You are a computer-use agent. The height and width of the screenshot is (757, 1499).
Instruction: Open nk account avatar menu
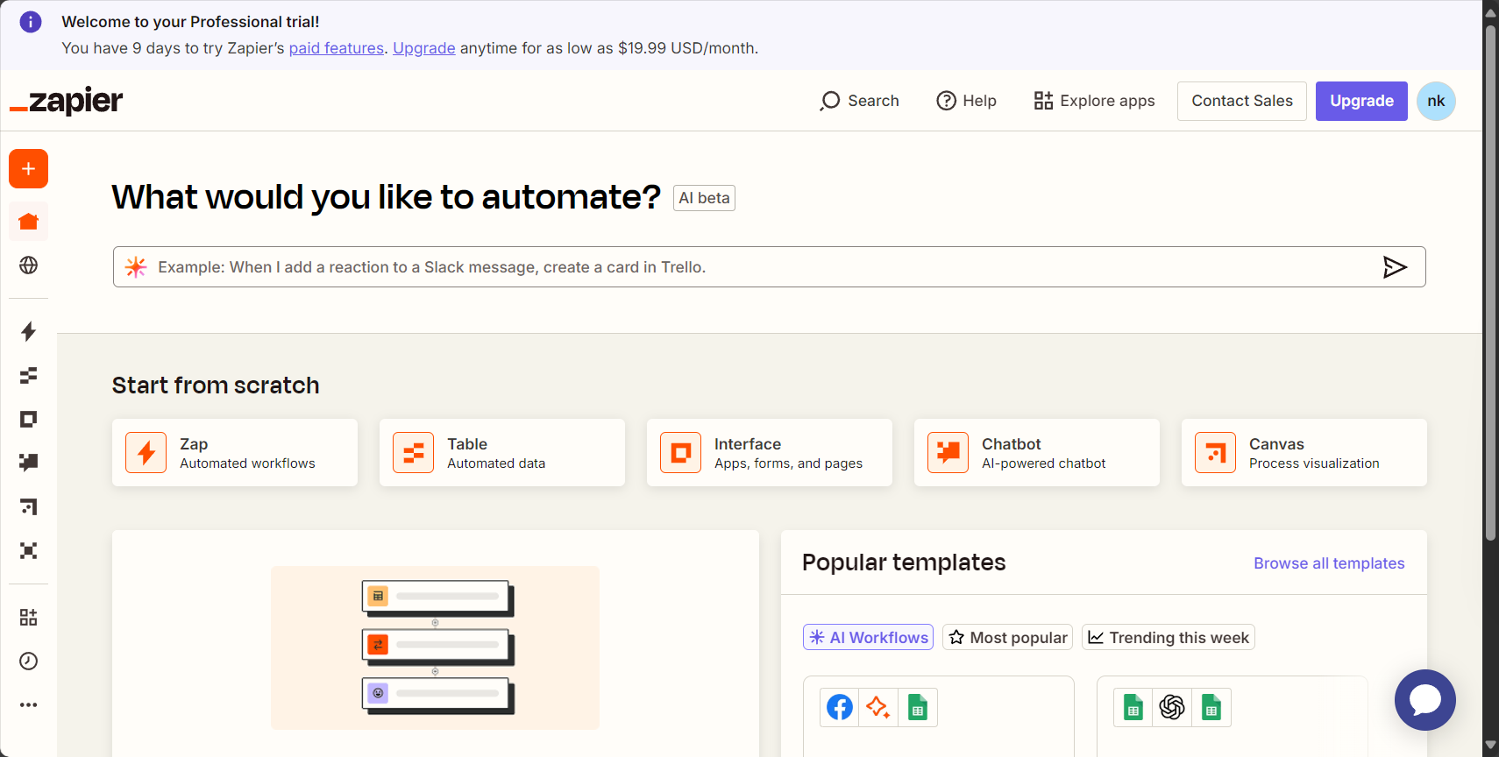tap(1436, 101)
